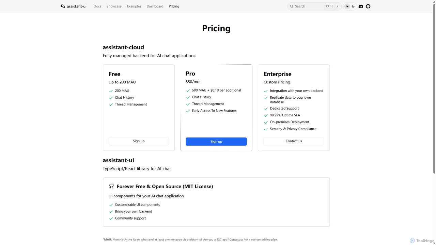Open the Dashboard nav link
The width and height of the screenshot is (436, 245).
pos(155,6)
